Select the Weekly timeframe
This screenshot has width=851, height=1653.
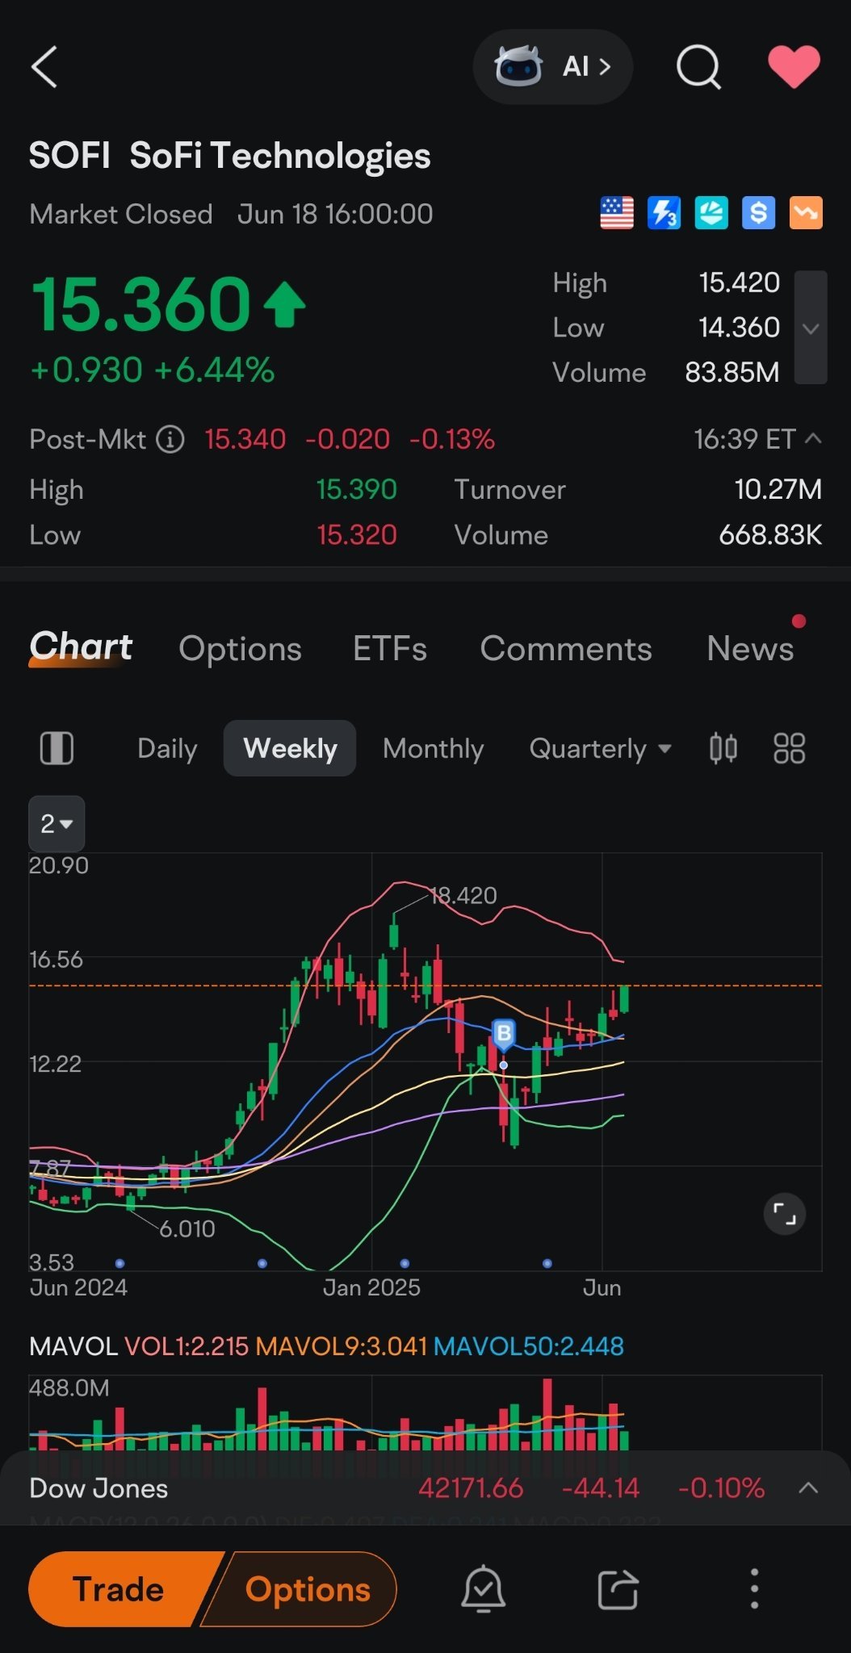[290, 748]
